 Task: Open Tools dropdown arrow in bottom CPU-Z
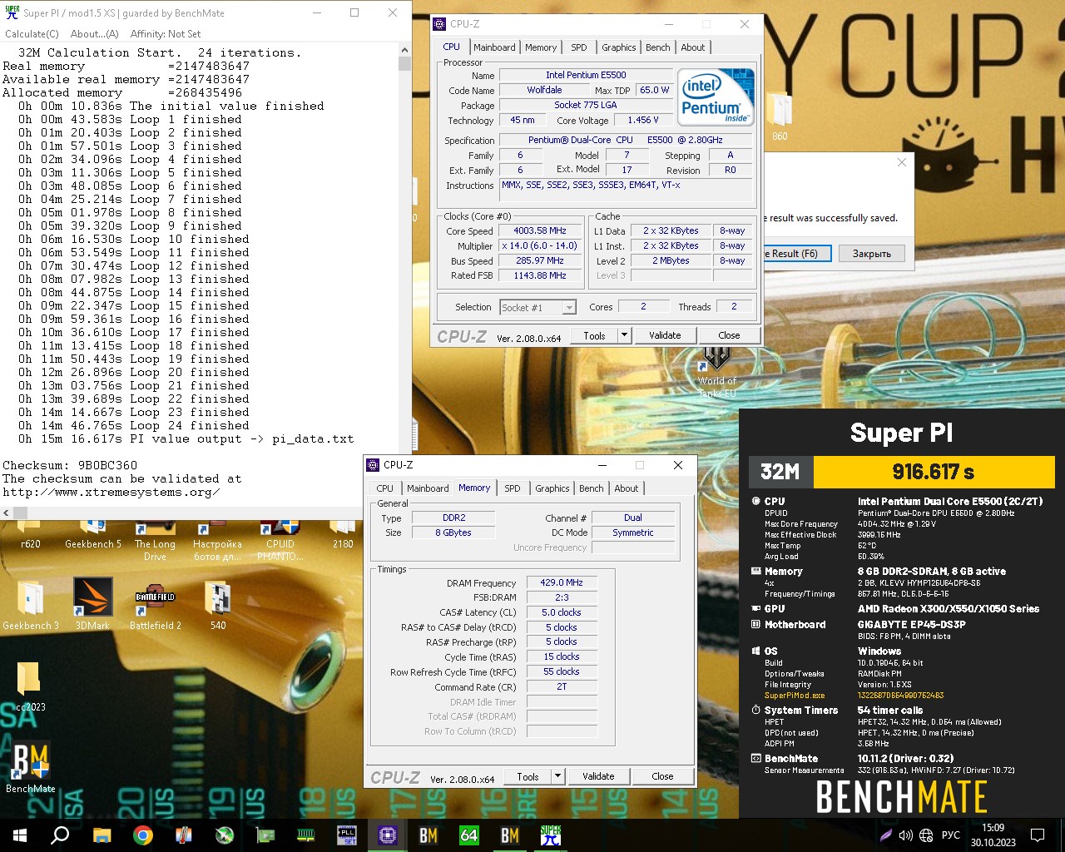[557, 776]
